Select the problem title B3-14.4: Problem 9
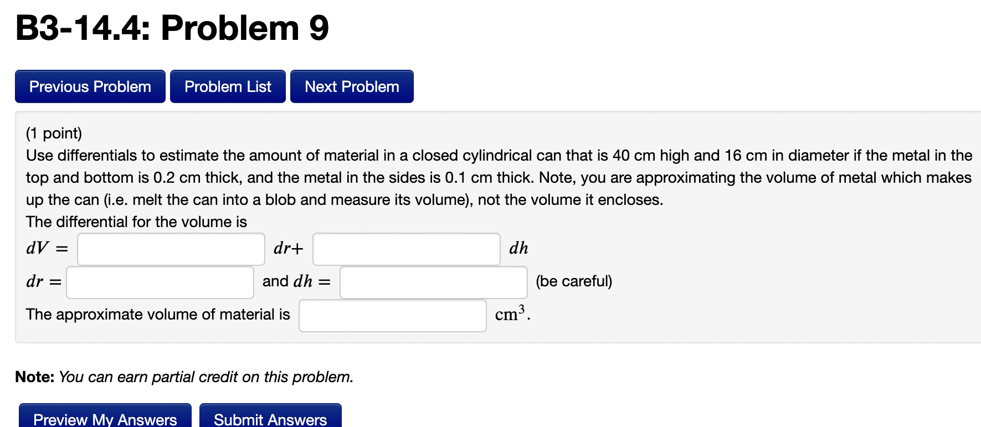 (171, 29)
